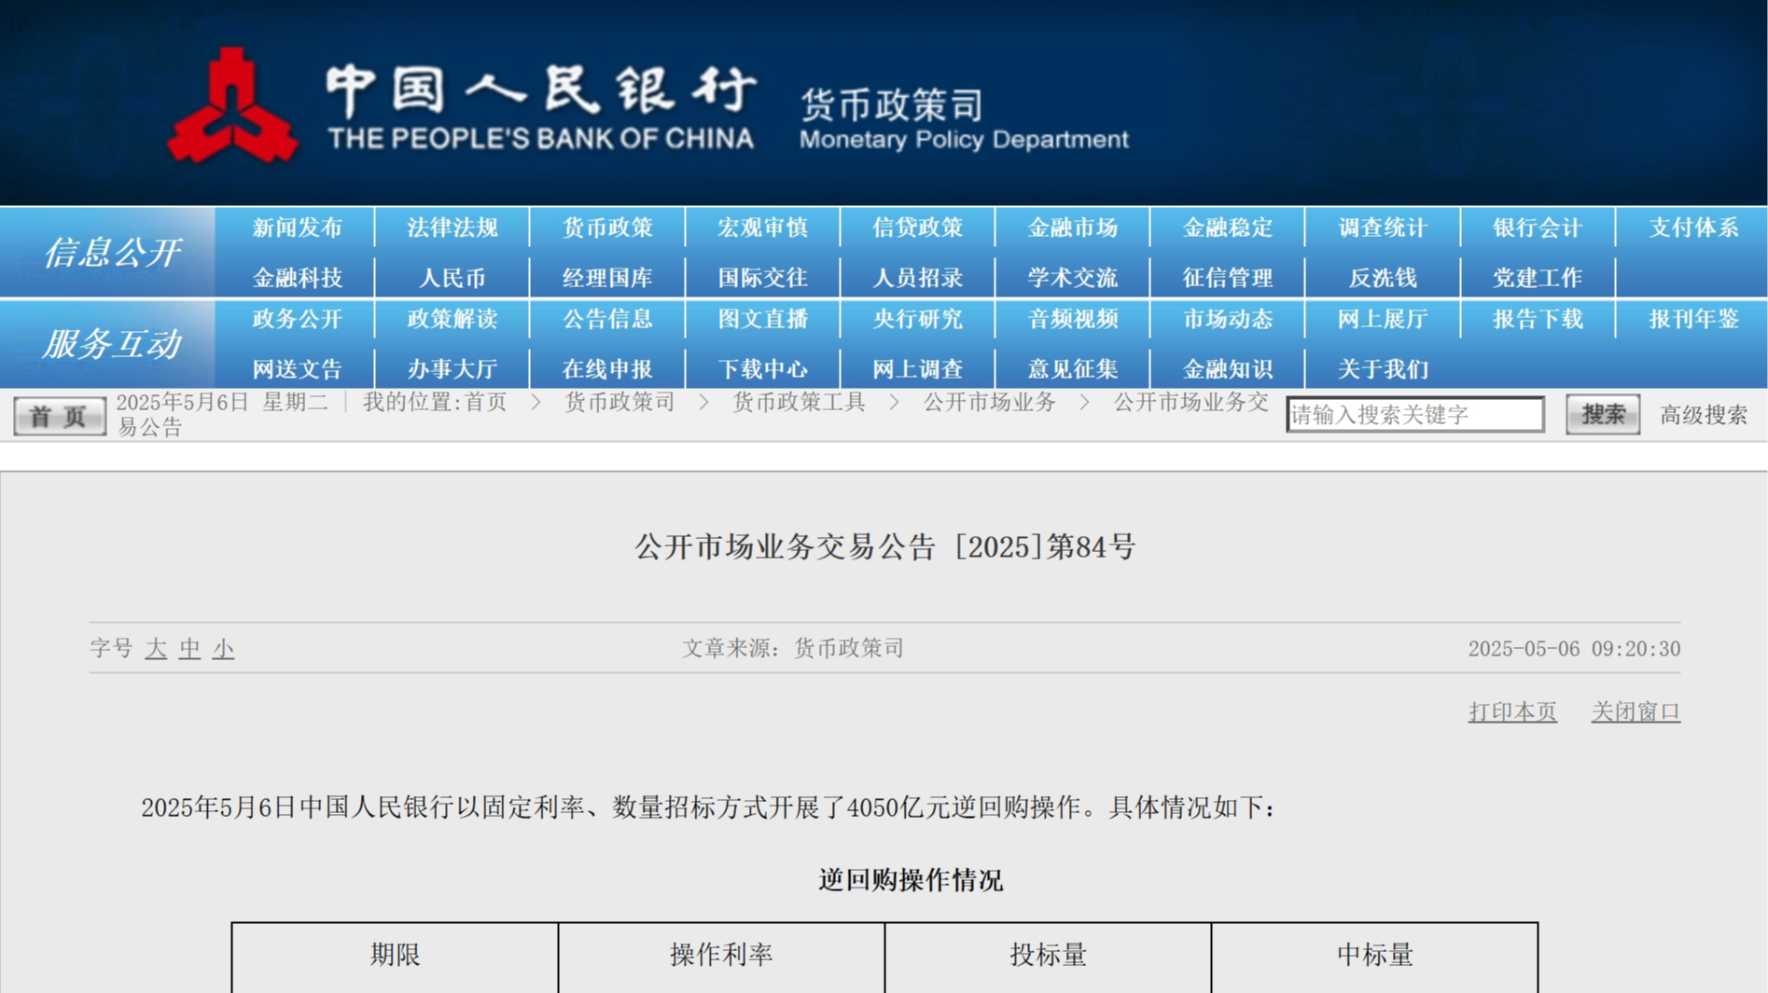The image size is (1768, 993).
Task: Select 金融市场 in the navigation bar
Action: coord(1072,228)
